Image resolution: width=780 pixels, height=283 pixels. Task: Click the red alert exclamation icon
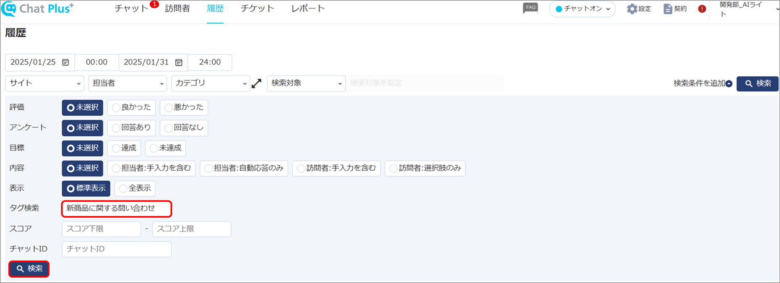702,9
